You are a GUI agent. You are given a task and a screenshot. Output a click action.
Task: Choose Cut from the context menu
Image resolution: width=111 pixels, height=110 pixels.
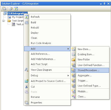tap(47, 87)
